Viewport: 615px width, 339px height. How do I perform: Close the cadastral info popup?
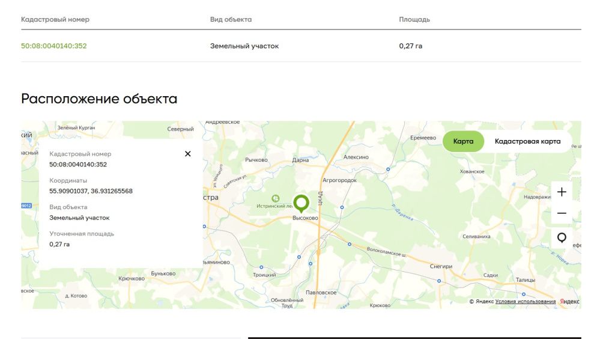click(x=188, y=154)
